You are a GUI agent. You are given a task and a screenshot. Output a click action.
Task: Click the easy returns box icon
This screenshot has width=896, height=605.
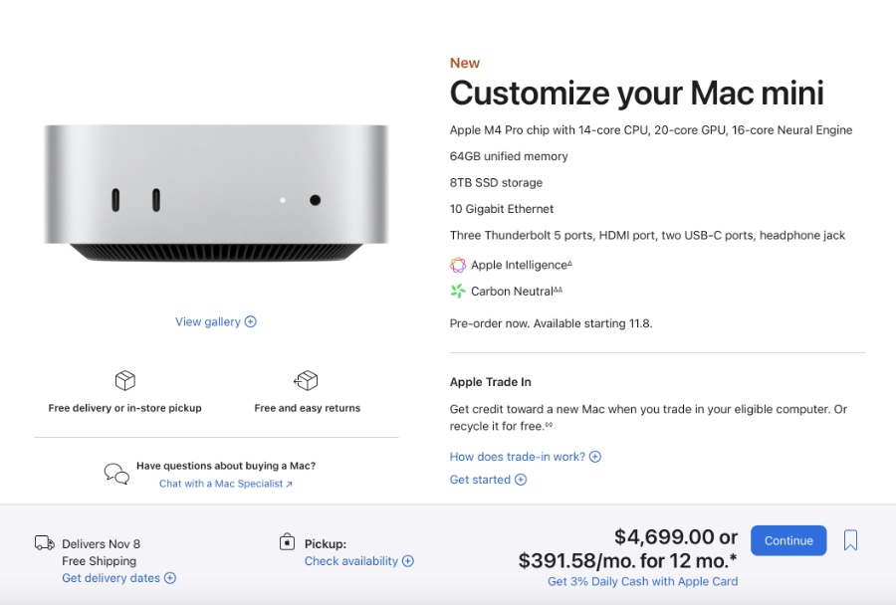[x=306, y=380]
